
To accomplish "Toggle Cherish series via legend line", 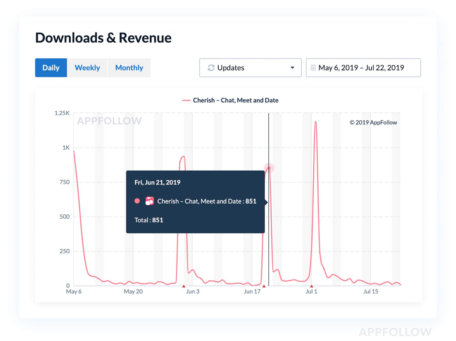I will (186, 100).
